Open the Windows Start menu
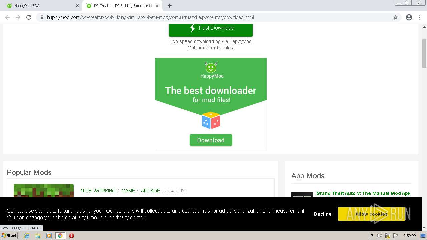Image resolution: width=427 pixels, height=240 pixels. (x=9, y=235)
